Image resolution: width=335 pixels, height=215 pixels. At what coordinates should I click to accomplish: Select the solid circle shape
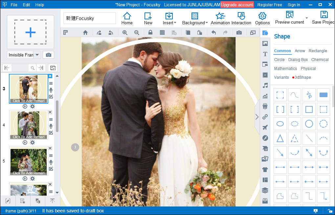(309, 124)
